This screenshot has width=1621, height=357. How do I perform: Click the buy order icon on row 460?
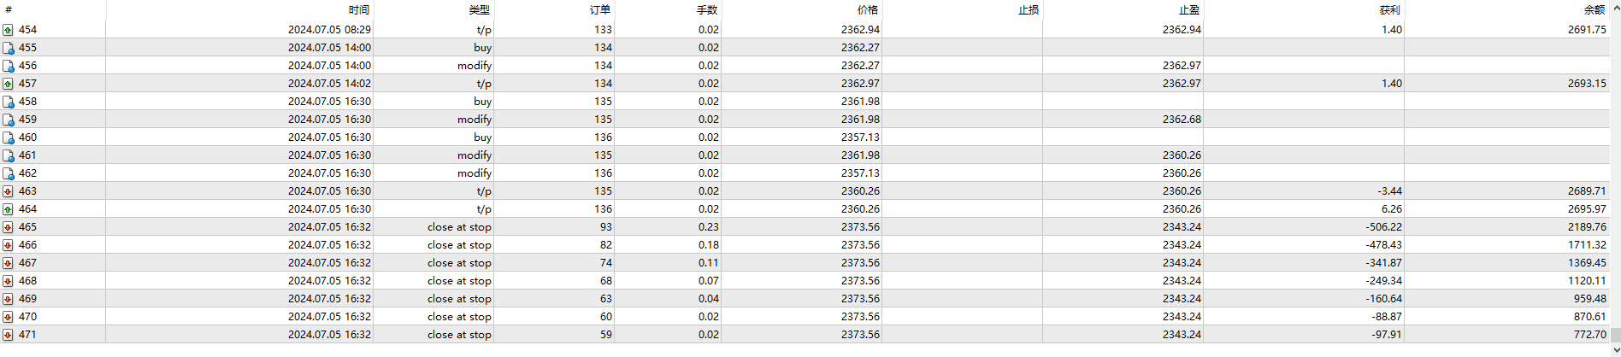pos(8,138)
